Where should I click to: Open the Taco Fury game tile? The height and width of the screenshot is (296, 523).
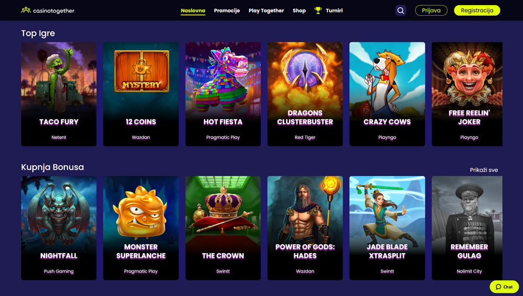59,94
